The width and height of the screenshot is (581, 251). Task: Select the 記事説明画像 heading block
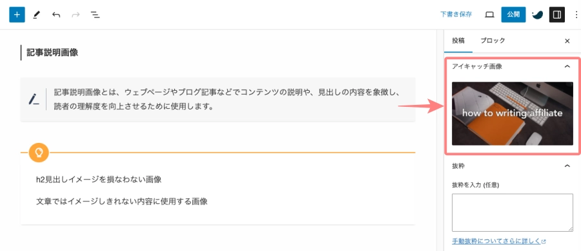click(x=52, y=53)
